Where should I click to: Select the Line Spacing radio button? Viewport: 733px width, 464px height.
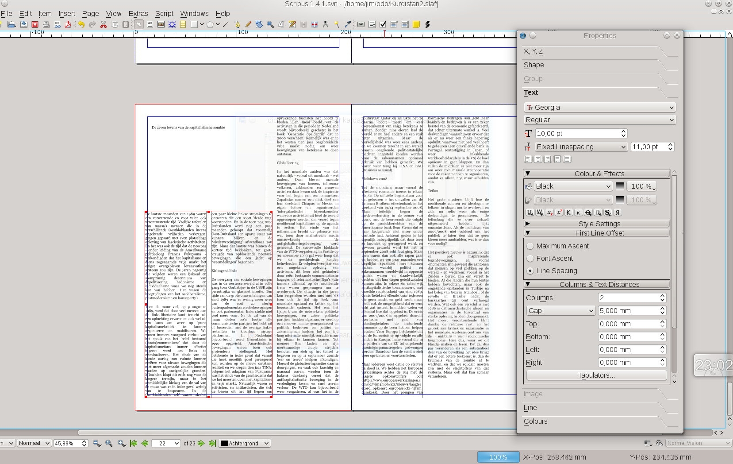point(530,271)
